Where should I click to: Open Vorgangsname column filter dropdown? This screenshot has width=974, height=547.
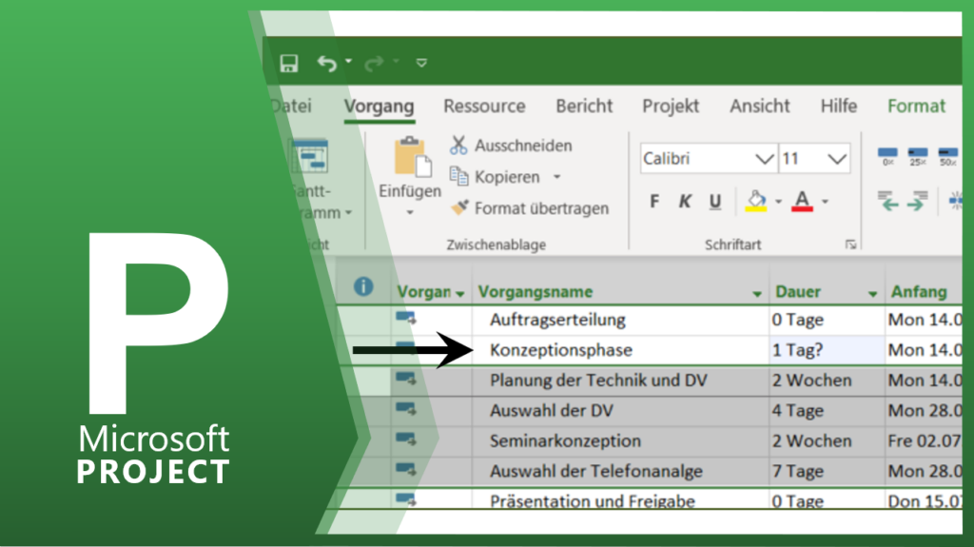756,294
